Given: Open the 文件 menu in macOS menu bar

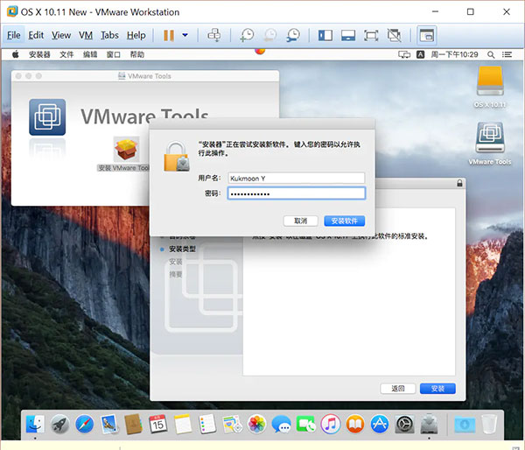Looking at the screenshot, I should click(x=66, y=54).
